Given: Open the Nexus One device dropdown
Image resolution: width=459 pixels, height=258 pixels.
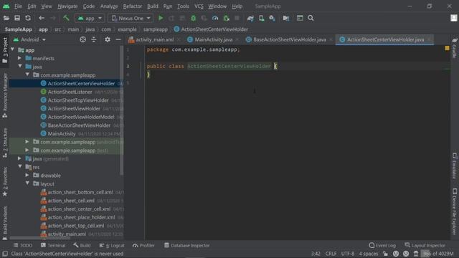Looking at the screenshot, I should point(131,18).
